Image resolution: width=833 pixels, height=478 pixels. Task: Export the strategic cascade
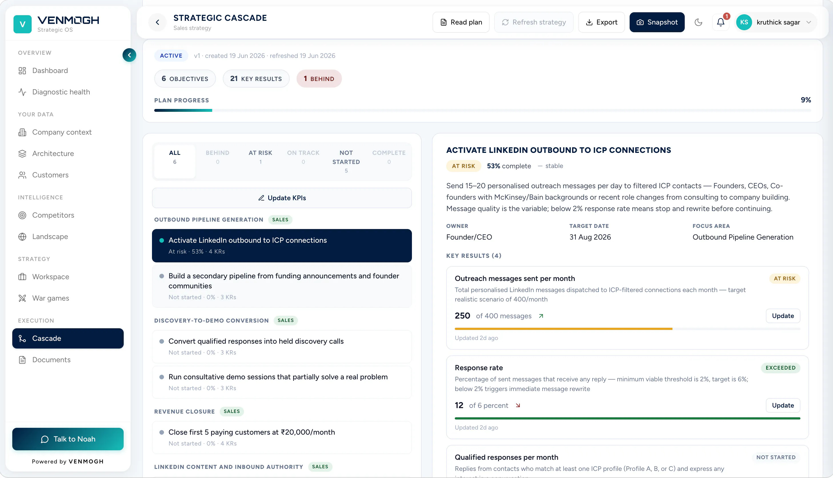pos(601,22)
